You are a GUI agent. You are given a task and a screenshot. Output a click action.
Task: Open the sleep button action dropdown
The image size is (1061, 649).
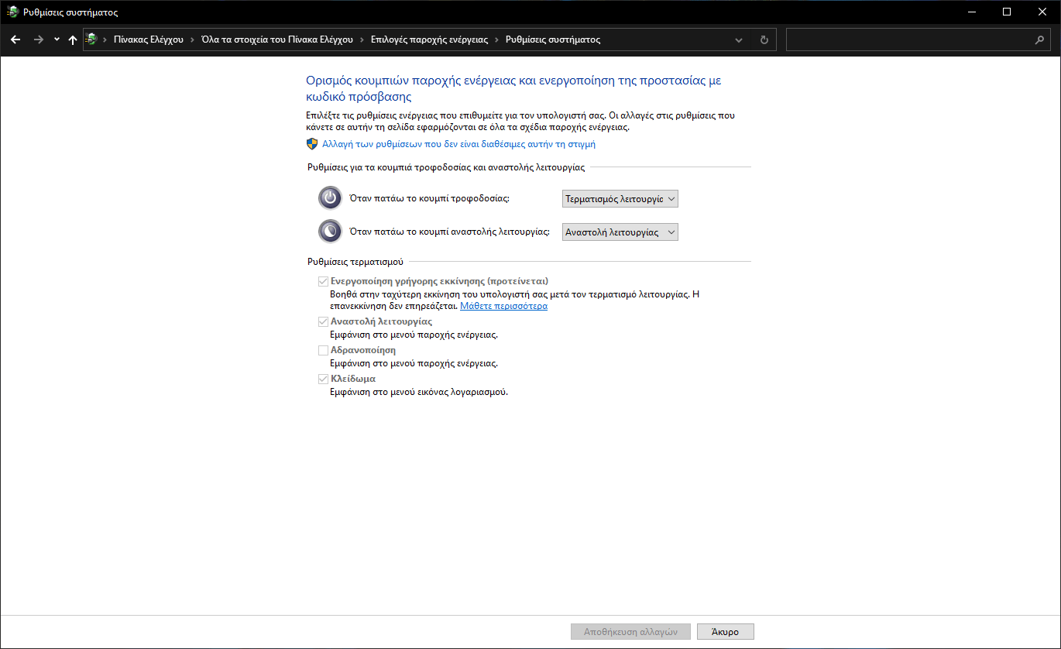[620, 232]
